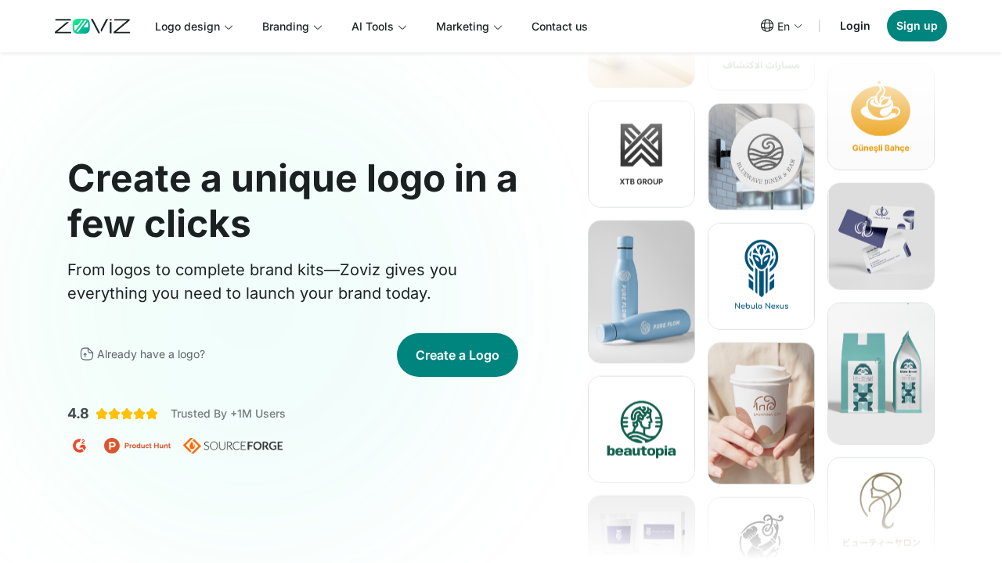The image size is (1002, 563).
Task: Click the Zoviz logo in the header
Action: 92,27
